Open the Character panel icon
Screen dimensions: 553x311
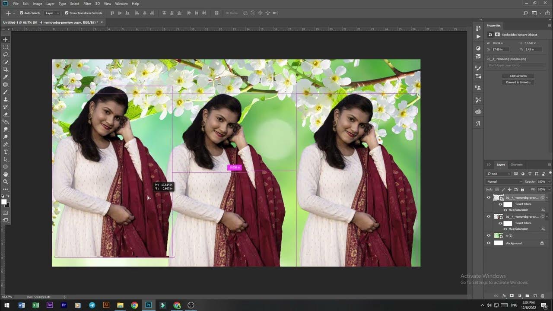[x=478, y=124]
